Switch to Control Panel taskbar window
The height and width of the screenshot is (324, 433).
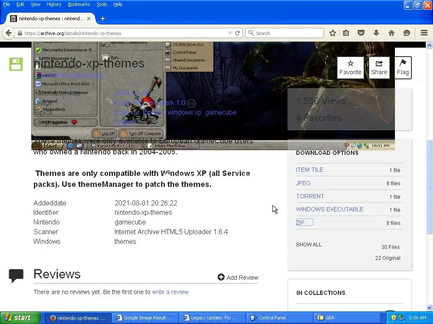279,318
